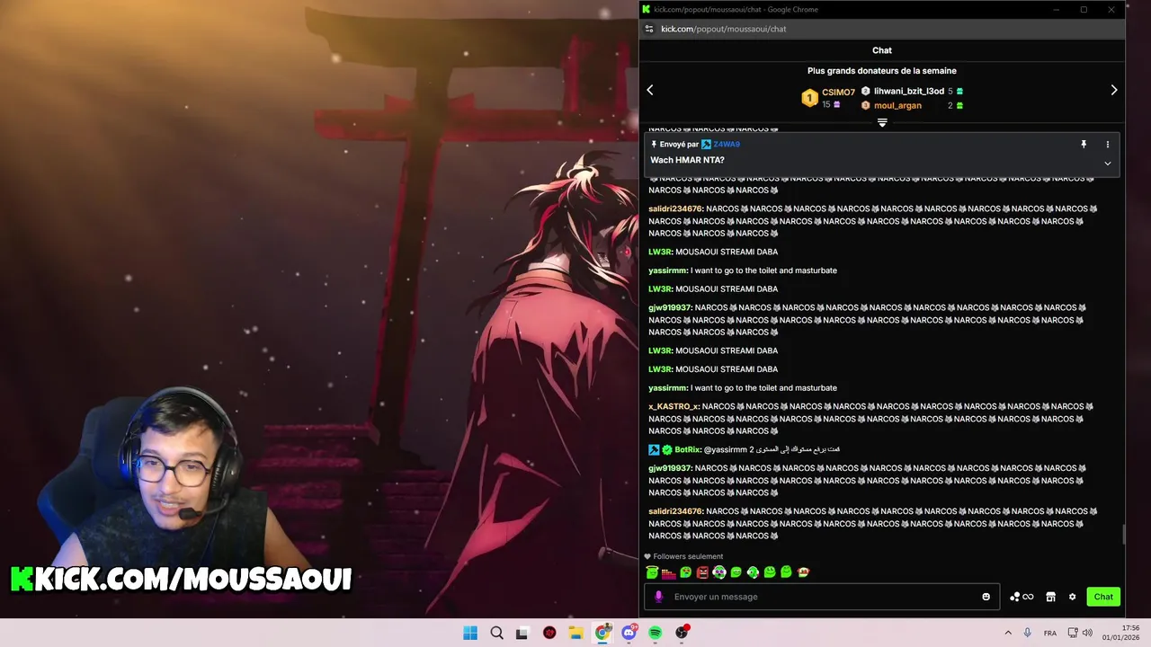
Task: Insert the sixth quick-emote in the row
Action: click(x=736, y=572)
